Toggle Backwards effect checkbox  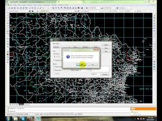[x=54, y=70]
